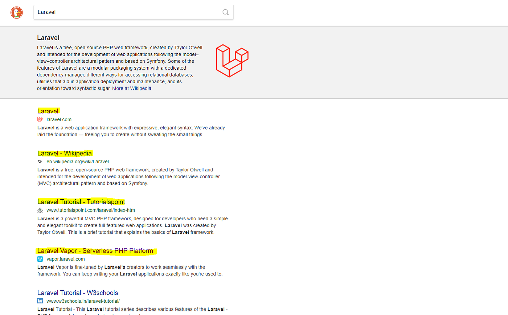Click the Wikipedia W favicon
This screenshot has width=508, height=315.
(x=40, y=161)
